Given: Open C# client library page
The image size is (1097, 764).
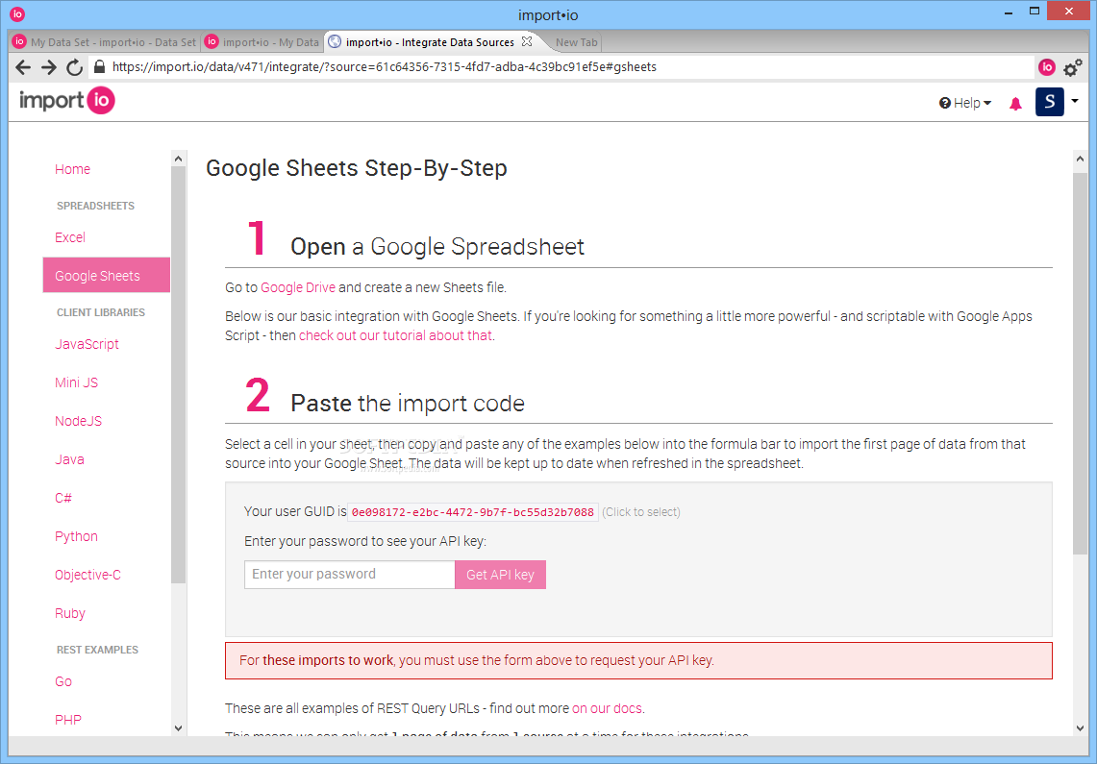Looking at the screenshot, I should pyautogui.click(x=62, y=499).
